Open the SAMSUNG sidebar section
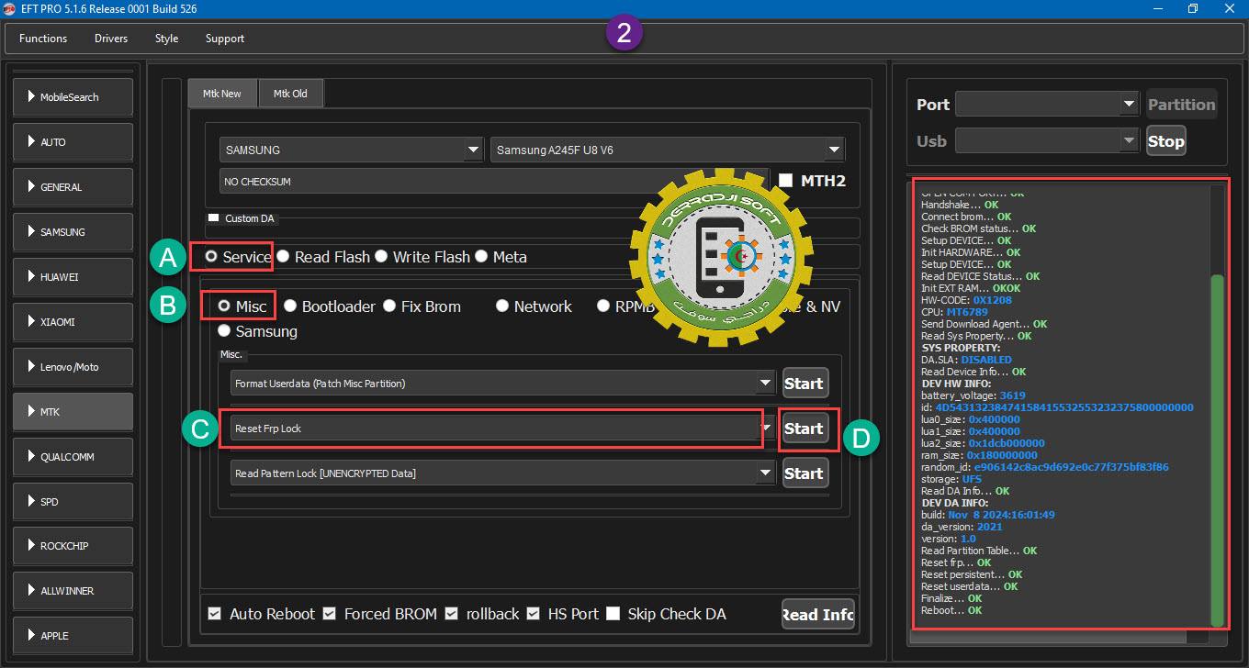The width and height of the screenshot is (1249, 668). tap(73, 232)
